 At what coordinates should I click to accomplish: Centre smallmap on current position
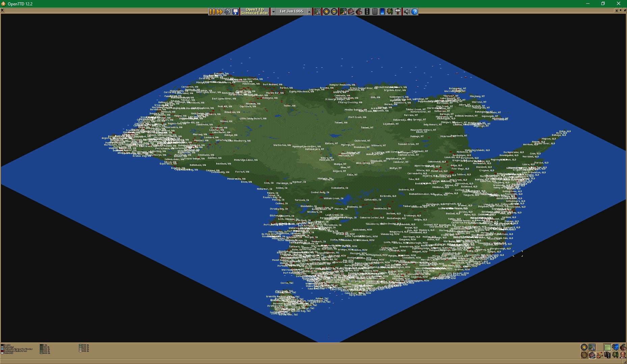592,347
